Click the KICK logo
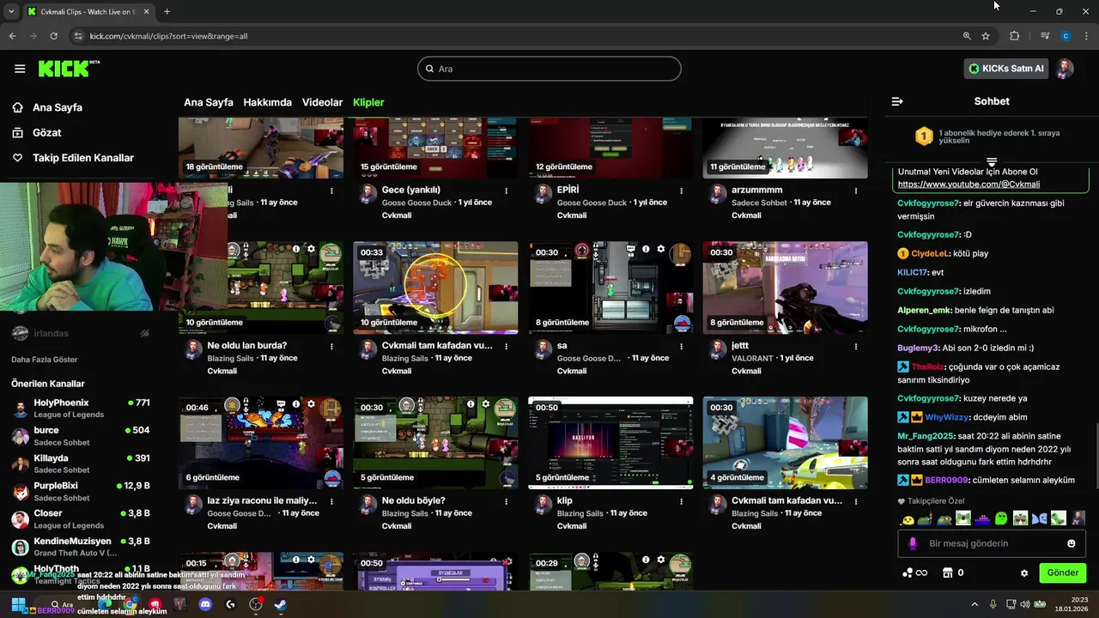1099x618 pixels. 68,69
